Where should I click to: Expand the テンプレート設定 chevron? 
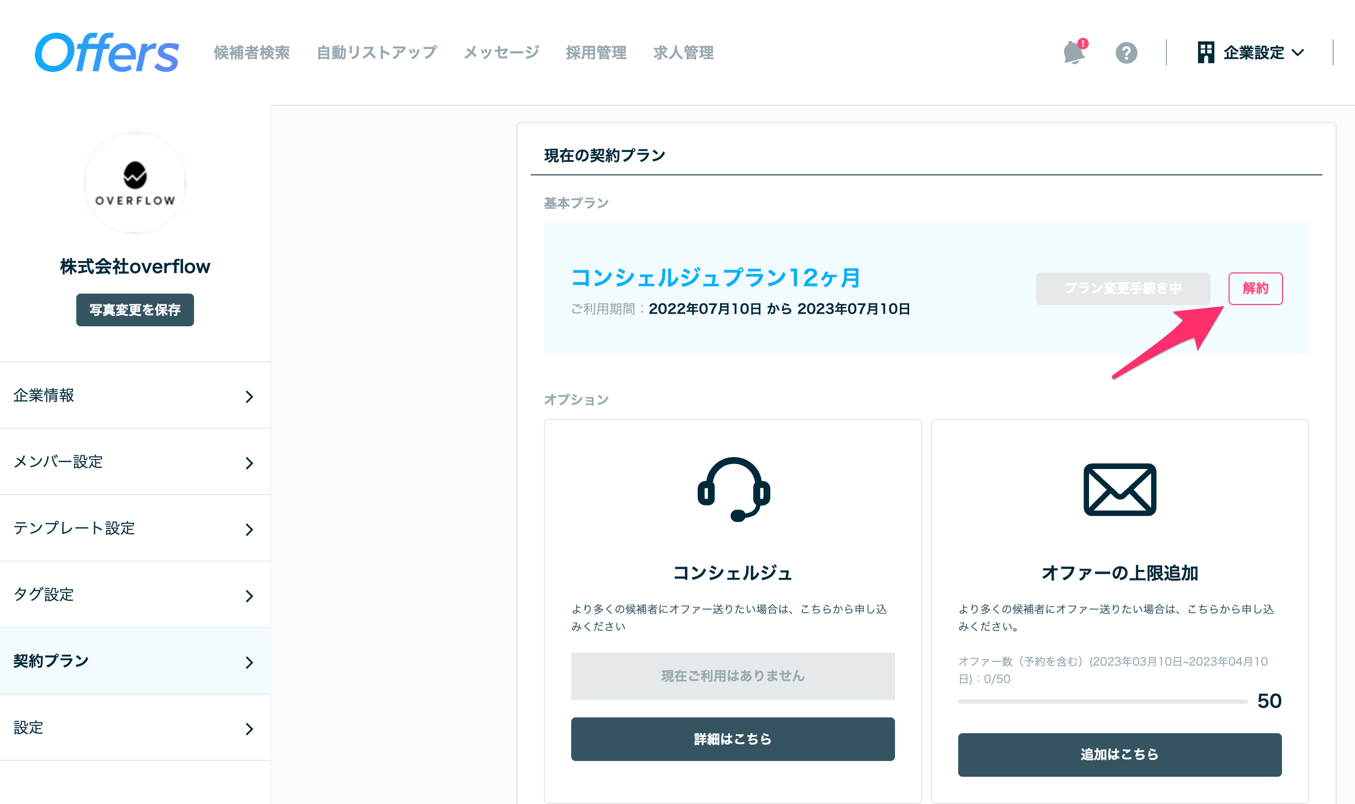(250, 529)
